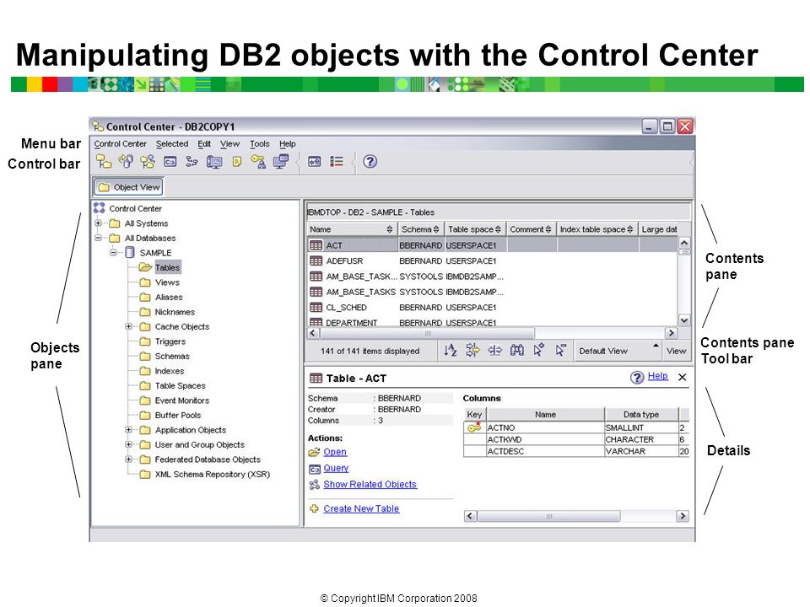
Task: Click the table list's horizontal scrollbar thumb
Action: click(x=427, y=334)
